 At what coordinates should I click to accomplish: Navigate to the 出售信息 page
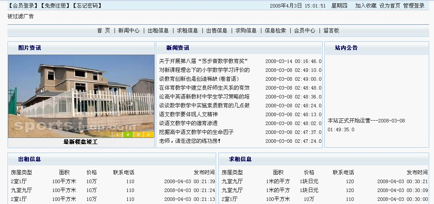click(217, 31)
